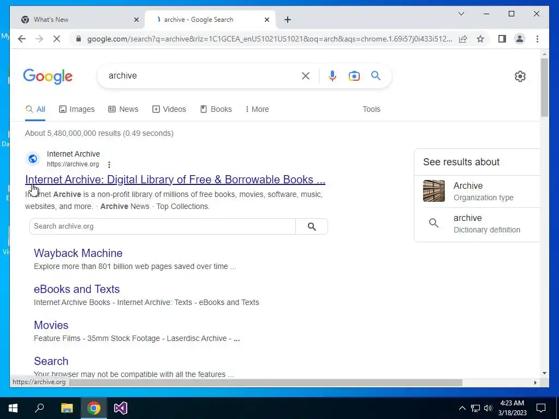Open a new tab with plus button
Screen dimensions: 559x419
(288, 20)
